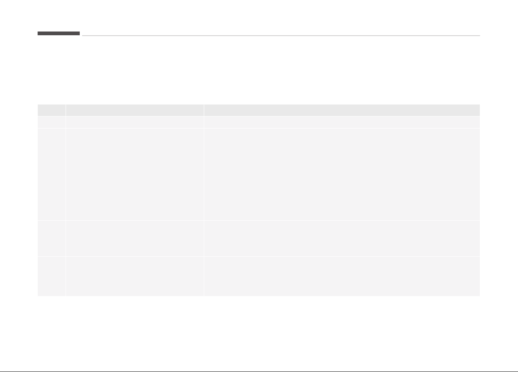
Task: Click the thin line at the page bottom
Action: pos(259,371)
